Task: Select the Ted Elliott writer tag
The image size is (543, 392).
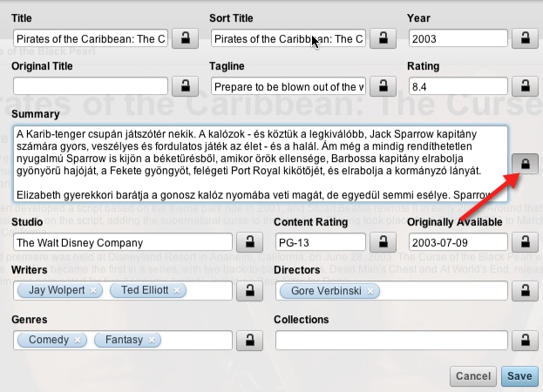Action: coord(145,290)
